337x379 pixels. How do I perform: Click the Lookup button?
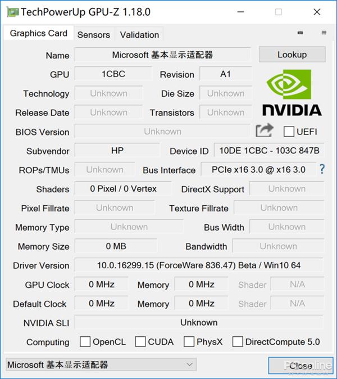pyautogui.click(x=292, y=55)
